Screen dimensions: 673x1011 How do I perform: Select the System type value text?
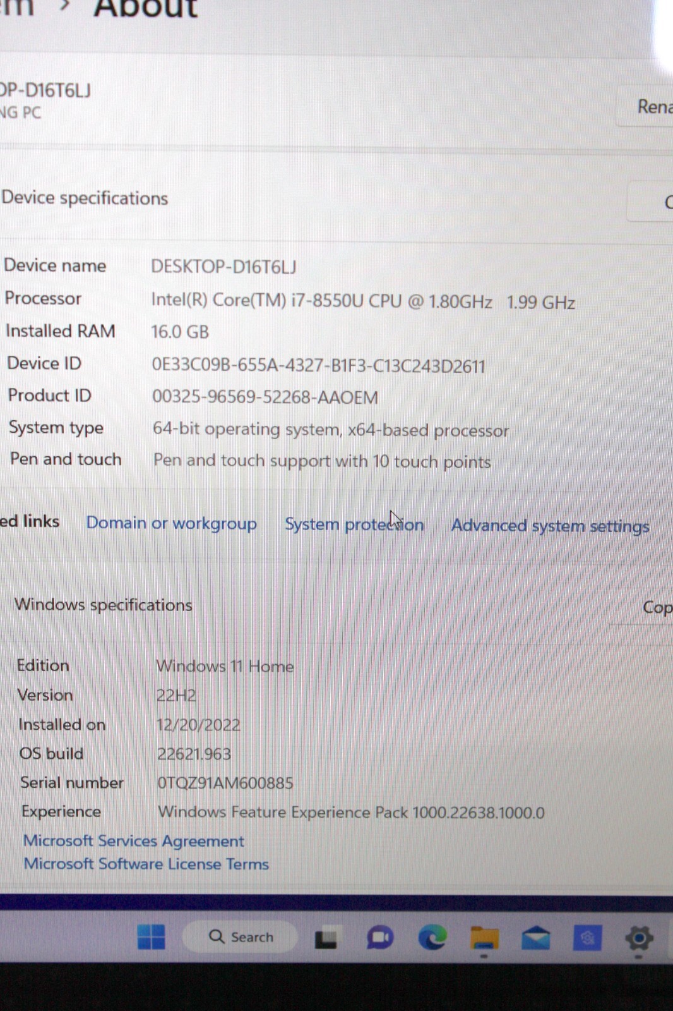[x=331, y=430]
